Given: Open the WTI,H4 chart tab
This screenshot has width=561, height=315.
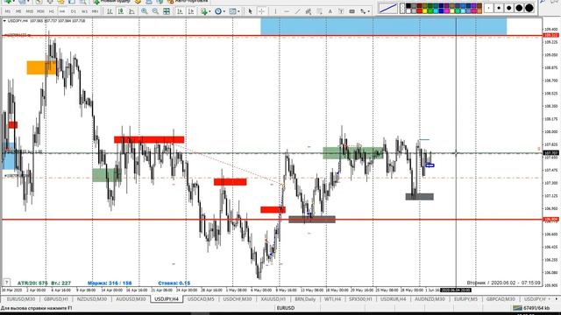Looking at the screenshot, I should point(333,299).
